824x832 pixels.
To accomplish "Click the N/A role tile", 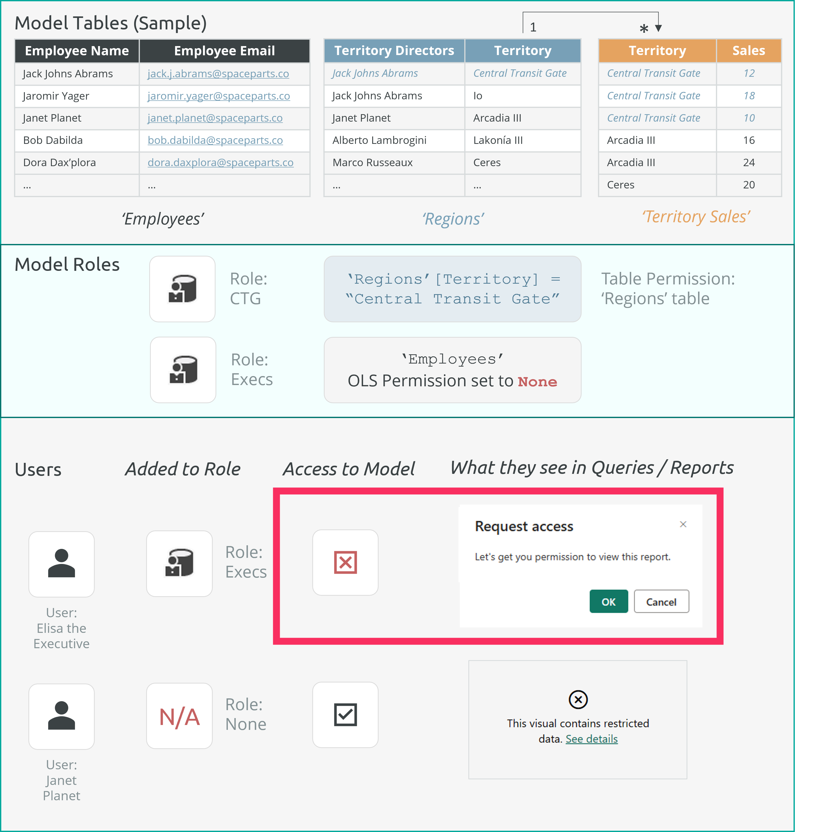I will pos(179,716).
